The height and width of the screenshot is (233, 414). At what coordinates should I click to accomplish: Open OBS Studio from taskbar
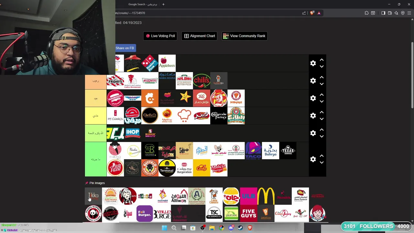202,228
